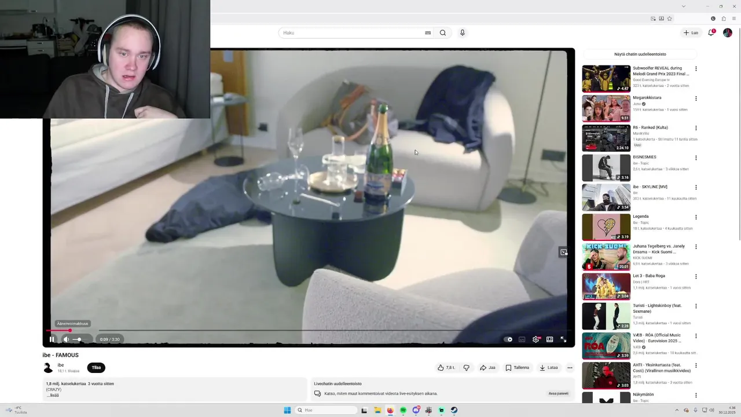The width and height of the screenshot is (741, 417).
Task: Click the magnifier search button
Action: coord(443,33)
